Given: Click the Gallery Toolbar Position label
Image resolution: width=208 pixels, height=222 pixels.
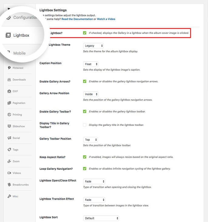Looking at the screenshot, I should point(55,139).
